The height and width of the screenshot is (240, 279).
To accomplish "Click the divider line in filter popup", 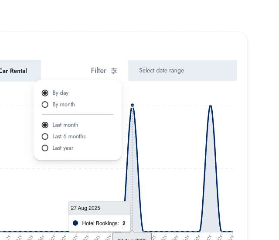I will coord(77,115).
